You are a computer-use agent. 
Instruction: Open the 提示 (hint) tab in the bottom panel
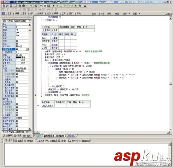coord(9,141)
